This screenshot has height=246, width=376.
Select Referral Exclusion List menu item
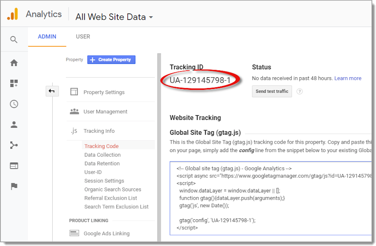(111, 198)
